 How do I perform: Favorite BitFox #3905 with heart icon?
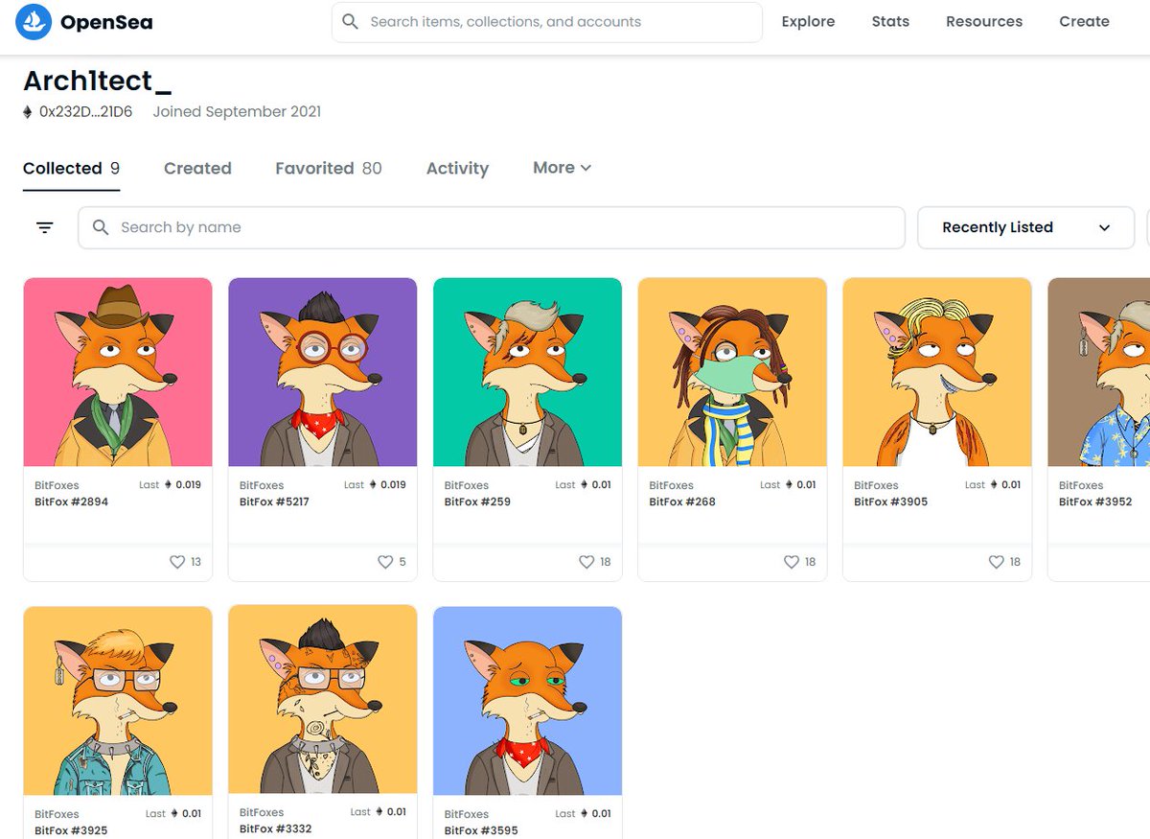tap(997, 562)
